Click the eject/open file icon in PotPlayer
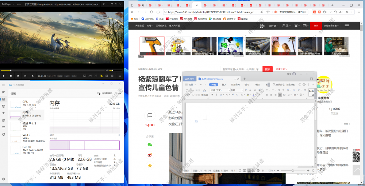Screen dimensions: 365x186 33,76
